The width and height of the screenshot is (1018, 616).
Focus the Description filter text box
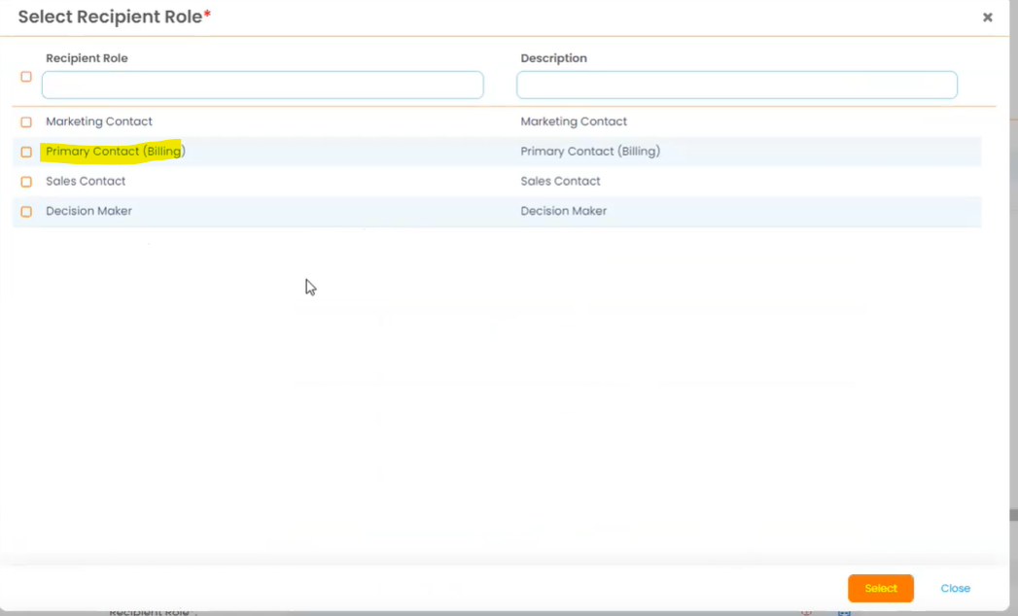[736, 86]
